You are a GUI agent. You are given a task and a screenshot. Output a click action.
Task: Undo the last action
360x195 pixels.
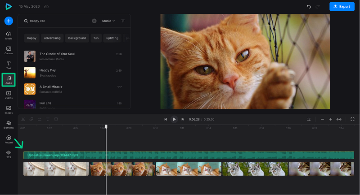[309, 6]
